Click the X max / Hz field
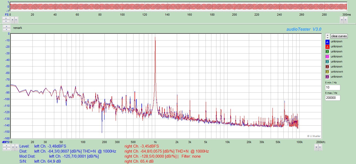Screen dimensions: 356x164 point(332,98)
